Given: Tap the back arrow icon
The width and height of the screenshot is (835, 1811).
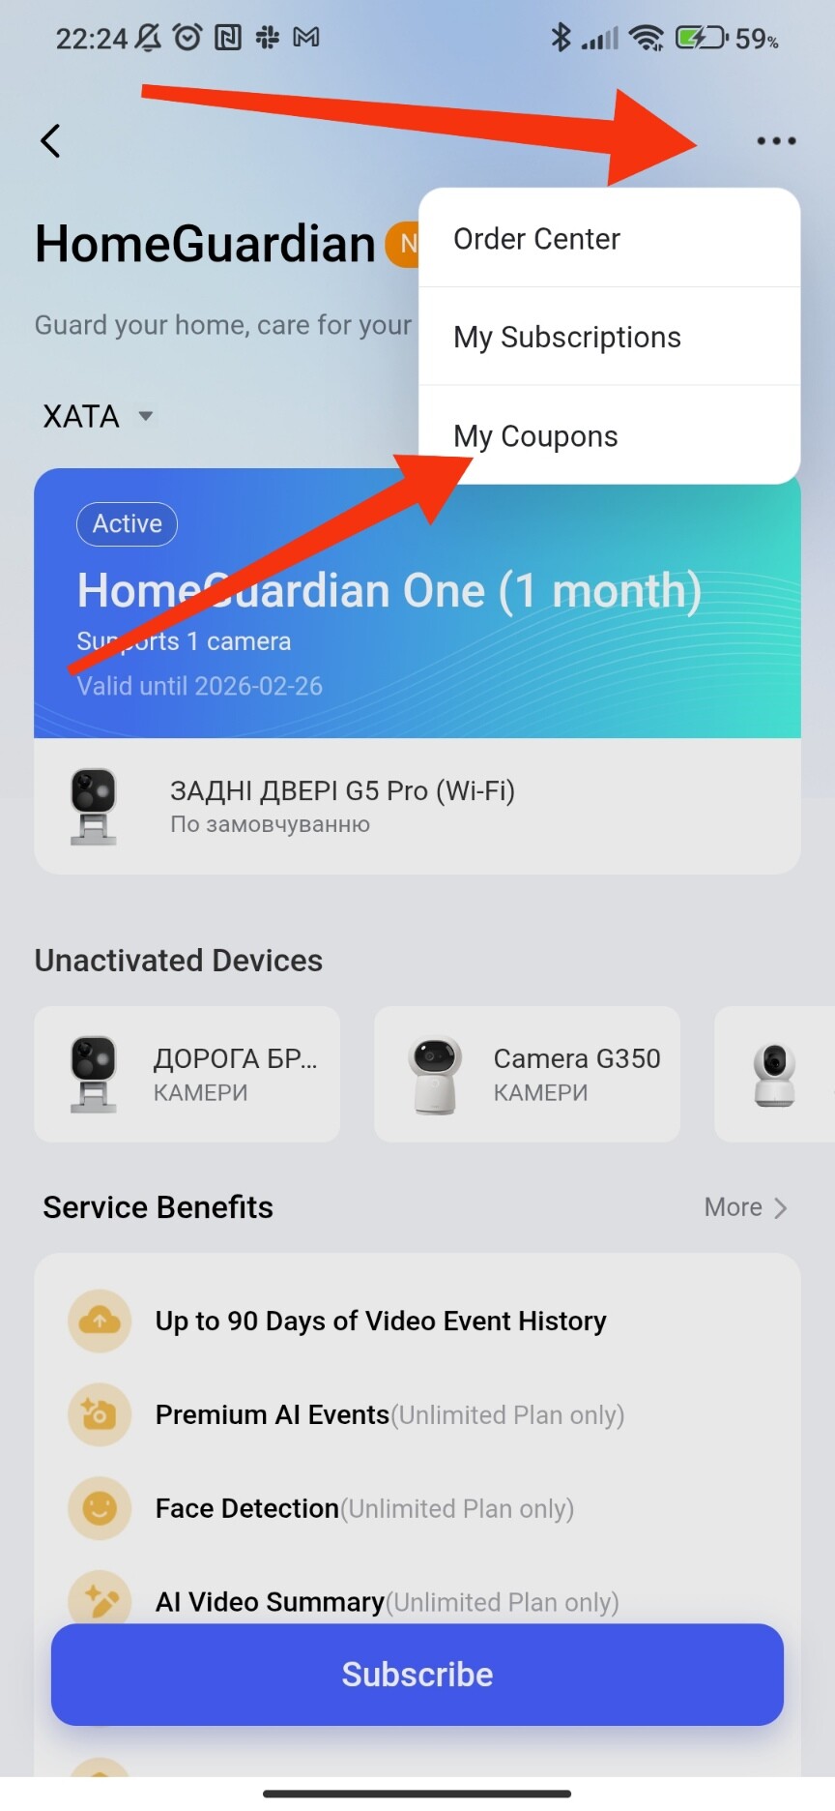Looking at the screenshot, I should coord(50,141).
